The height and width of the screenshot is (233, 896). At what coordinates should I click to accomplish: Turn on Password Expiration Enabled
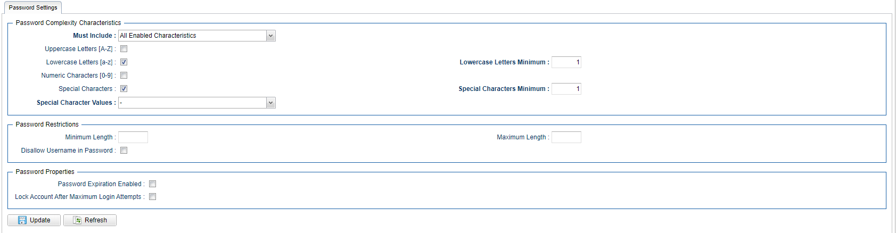pyautogui.click(x=152, y=184)
